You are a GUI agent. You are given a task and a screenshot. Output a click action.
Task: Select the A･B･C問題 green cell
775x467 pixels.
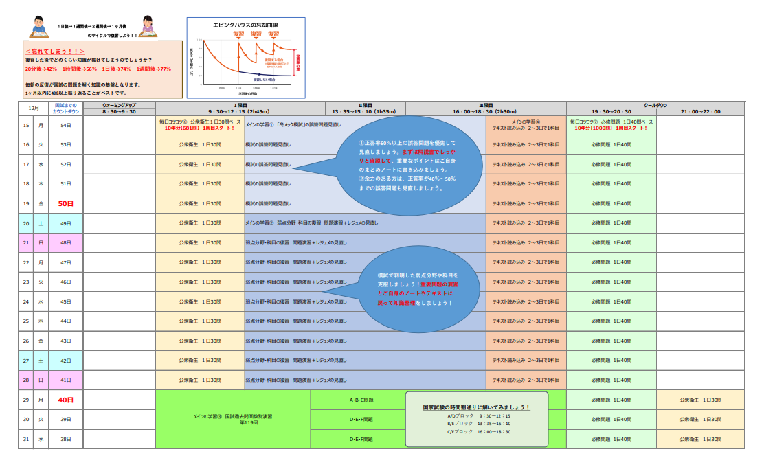[361, 400]
